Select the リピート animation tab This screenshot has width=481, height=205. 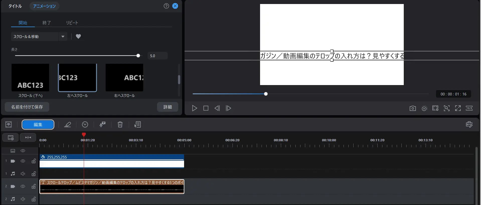click(x=72, y=23)
